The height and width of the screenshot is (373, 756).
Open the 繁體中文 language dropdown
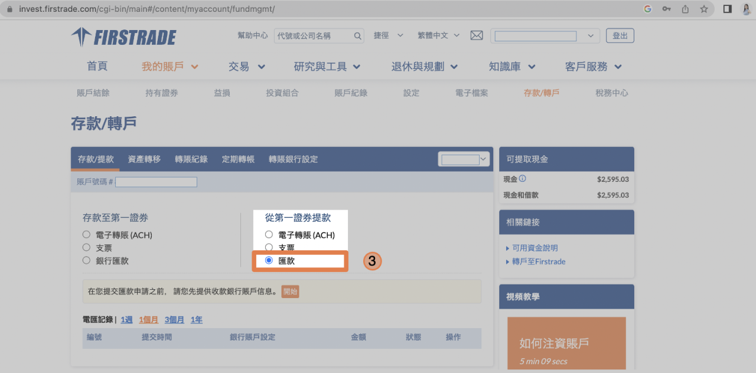pyautogui.click(x=438, y=35)
